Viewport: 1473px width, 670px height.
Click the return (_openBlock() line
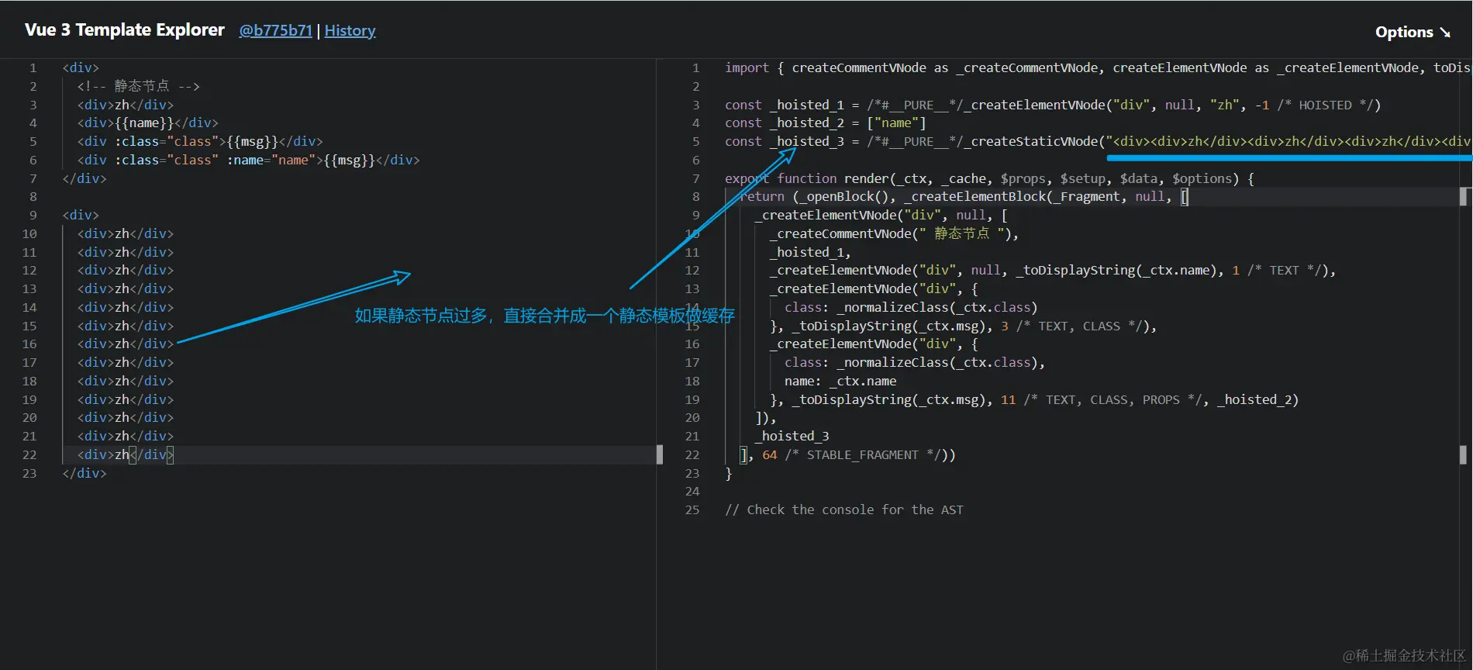tap(964, 196)
